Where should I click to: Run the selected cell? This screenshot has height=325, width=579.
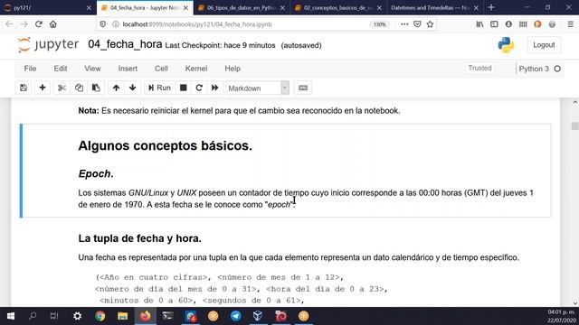point(159,88)
